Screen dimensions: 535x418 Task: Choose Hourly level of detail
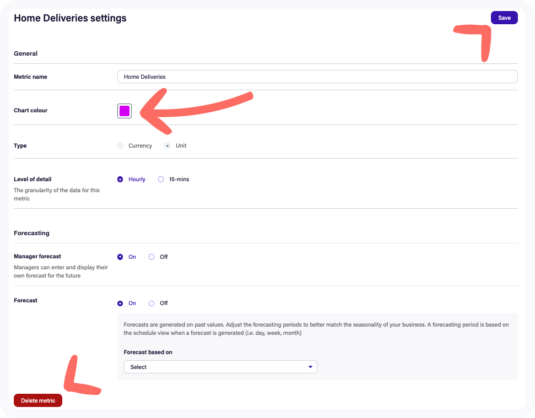pyautogui.click(x=120, y=180)
